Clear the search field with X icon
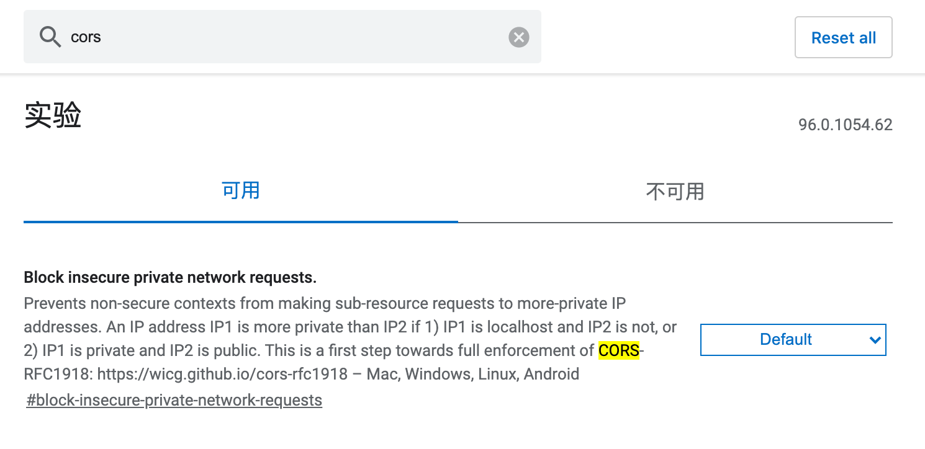This screenshot has height=449, width=925. pyautogui.click(x=518, y=37)
